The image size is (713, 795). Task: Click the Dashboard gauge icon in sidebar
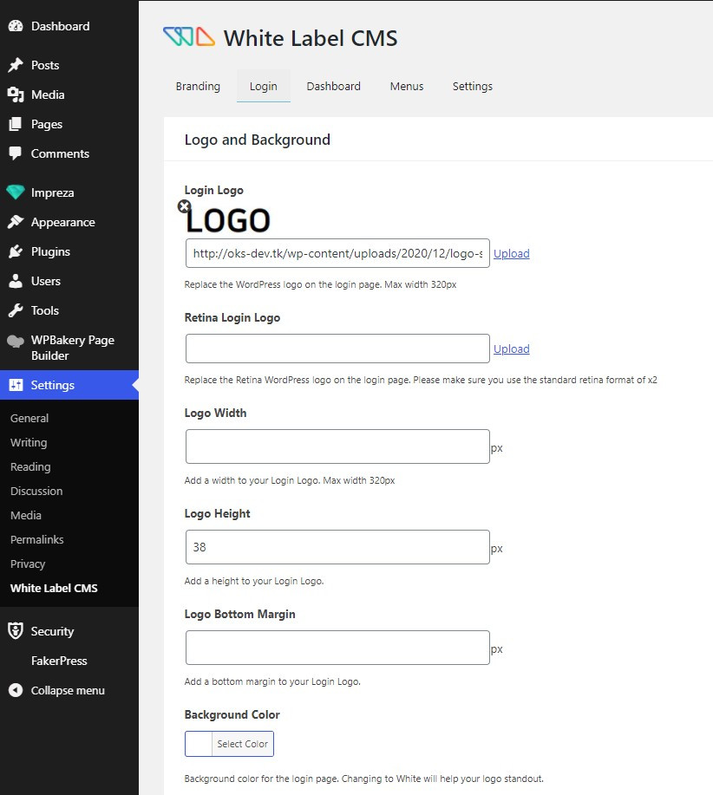click(16, 26)
